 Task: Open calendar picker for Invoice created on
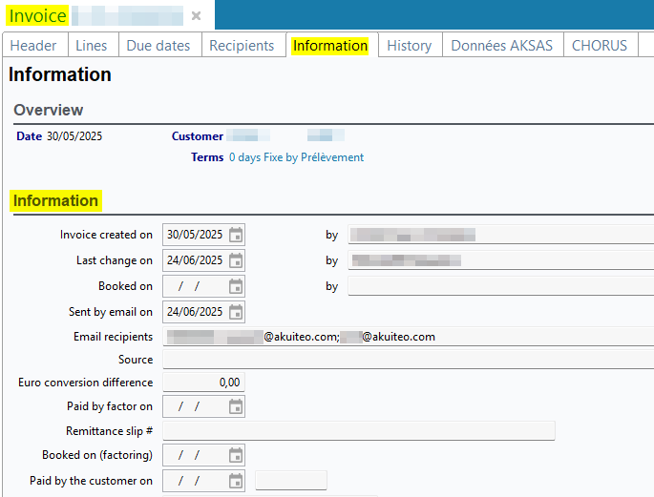pyautogui.click(x=236, y=235)
